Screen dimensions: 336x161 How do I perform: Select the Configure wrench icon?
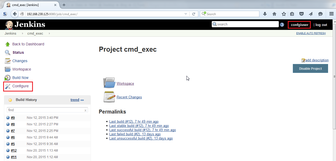(8, 86)
